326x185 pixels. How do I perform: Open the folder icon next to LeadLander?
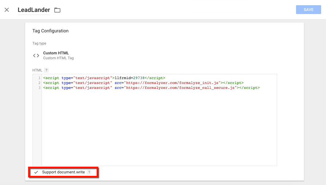[x=57, y=10]
